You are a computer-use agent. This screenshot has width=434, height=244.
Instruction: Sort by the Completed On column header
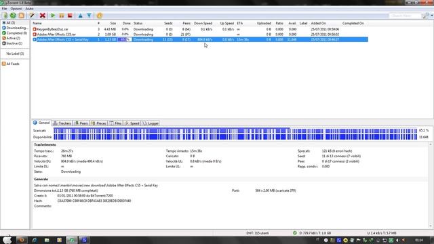pos(353,24)
